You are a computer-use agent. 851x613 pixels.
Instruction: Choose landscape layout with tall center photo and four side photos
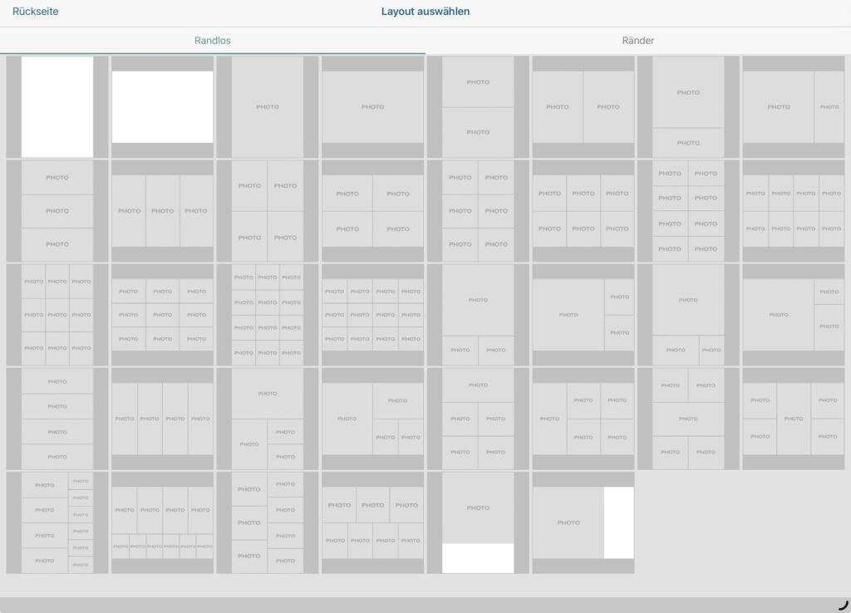pos(794,419)
